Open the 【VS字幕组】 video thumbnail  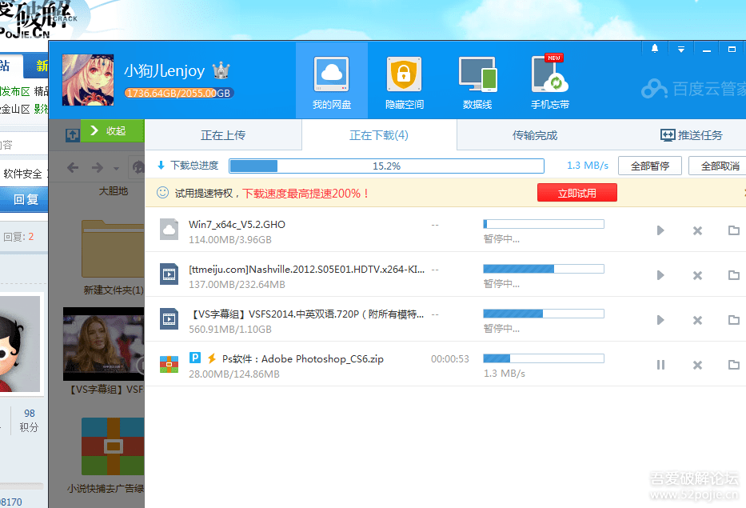click(x=104, y=344)
